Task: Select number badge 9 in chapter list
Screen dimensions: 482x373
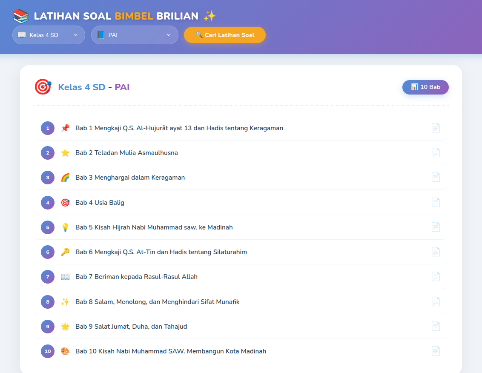Action: pos(48,327)
